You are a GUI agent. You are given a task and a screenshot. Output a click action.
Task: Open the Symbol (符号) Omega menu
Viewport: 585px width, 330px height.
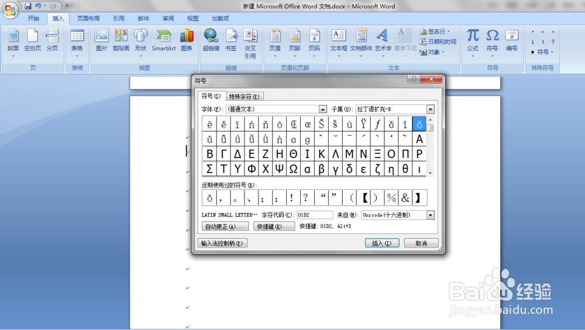(492, 43)
